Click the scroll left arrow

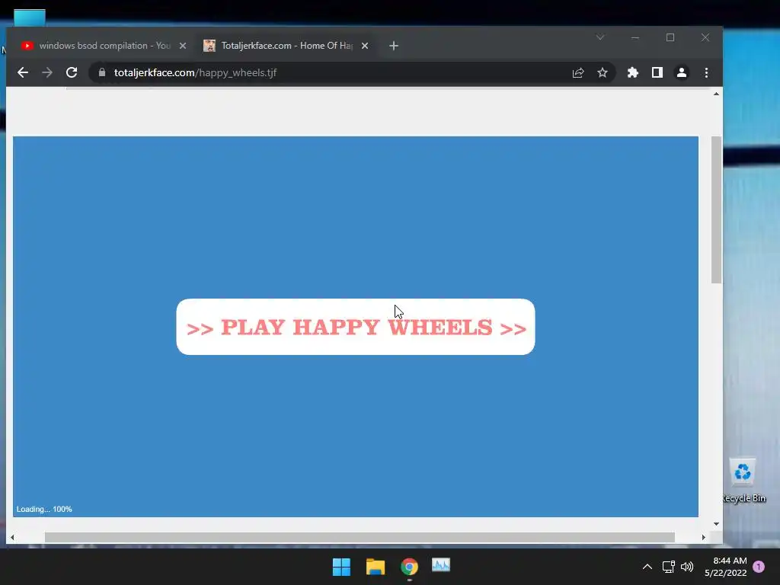pos(12,537)
